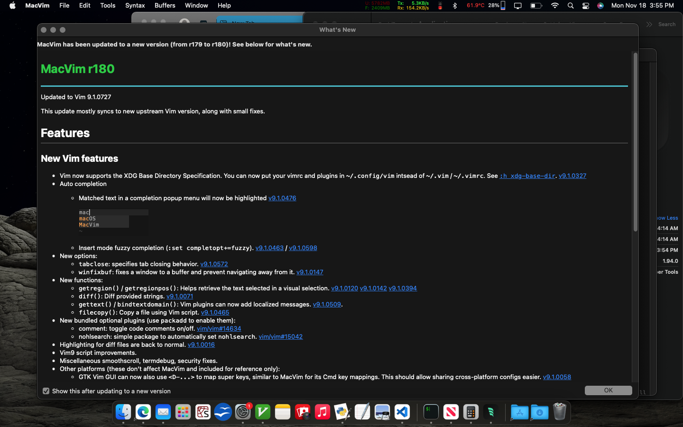The height and width of the screenshot is (427, 683).
Task: Open System Settings from the dock
Action: pyautogui.click(x=243, y=412)
